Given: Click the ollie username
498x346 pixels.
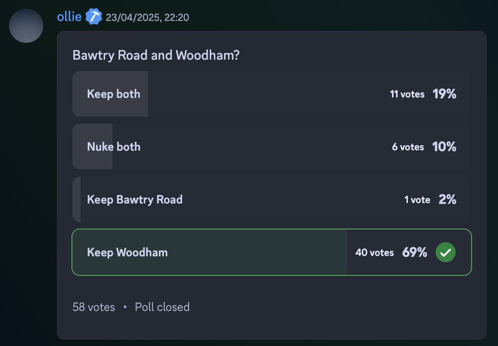Looking at the screenshot, I should (x=69, y=16).
